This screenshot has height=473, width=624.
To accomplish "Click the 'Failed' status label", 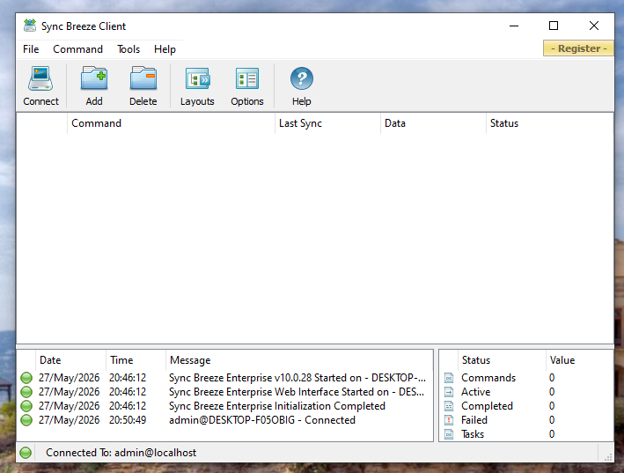I will tap(474, 420).
